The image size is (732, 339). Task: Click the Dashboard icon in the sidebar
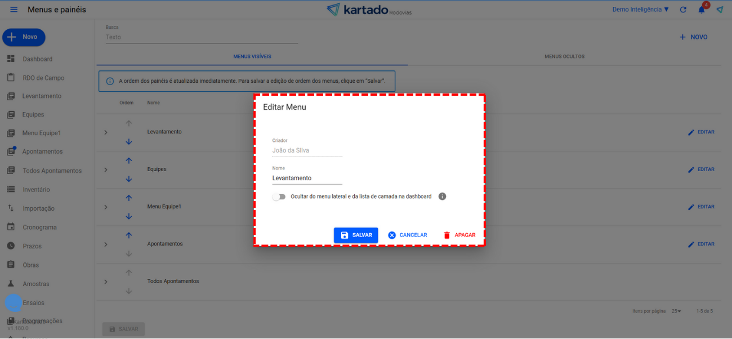(x=11, y=59)
